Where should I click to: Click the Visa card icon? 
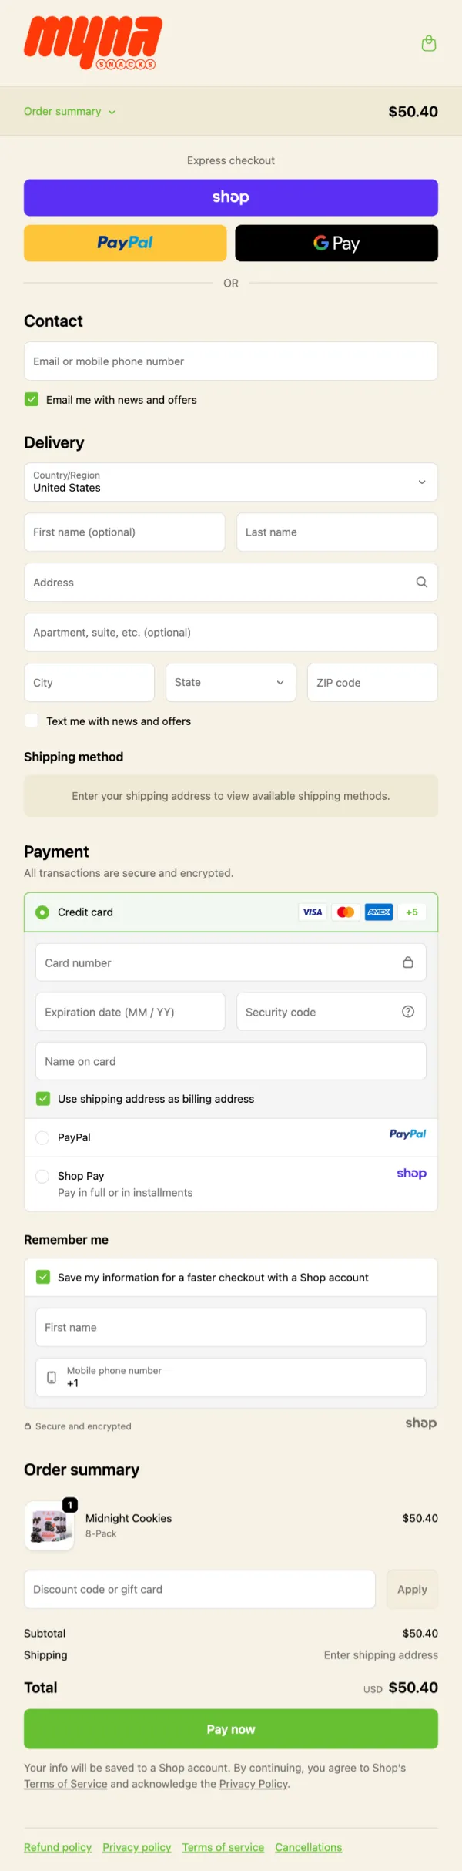tap(313, 912)
